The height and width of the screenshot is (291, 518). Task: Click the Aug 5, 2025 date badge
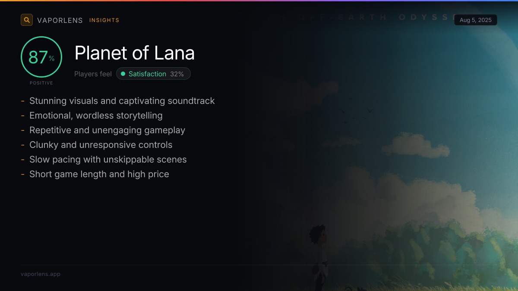coord(475,20)
